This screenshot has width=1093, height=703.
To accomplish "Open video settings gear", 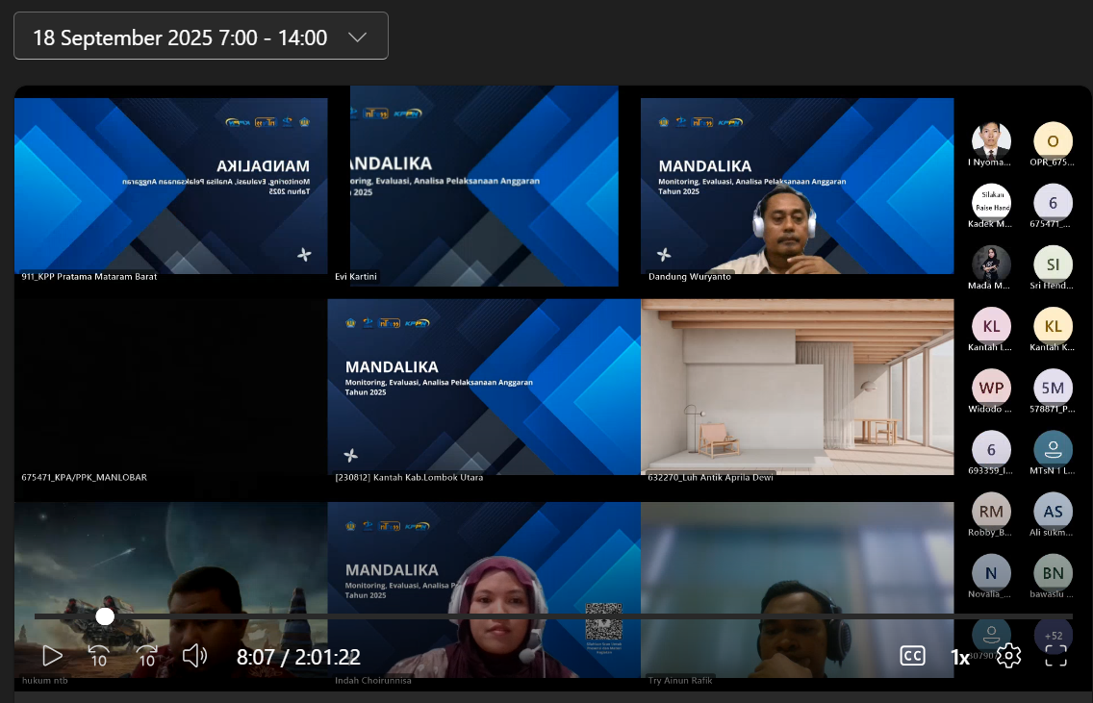I will 1008,656.
